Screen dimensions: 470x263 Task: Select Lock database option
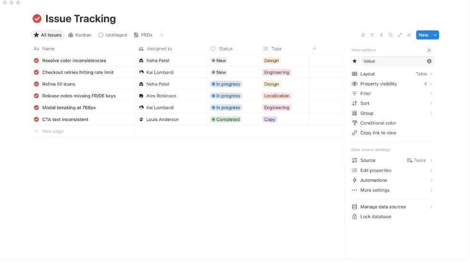pyautogui.click(x=375, y=216)
